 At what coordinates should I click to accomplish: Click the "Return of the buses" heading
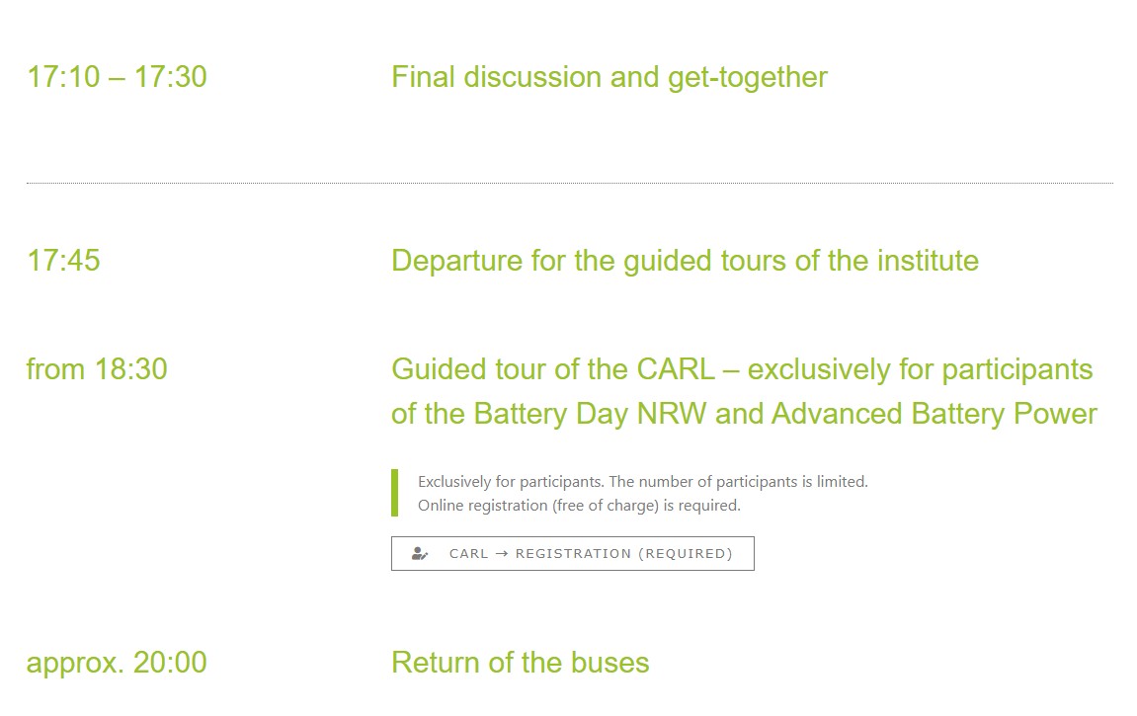click(x=520, y=663)
